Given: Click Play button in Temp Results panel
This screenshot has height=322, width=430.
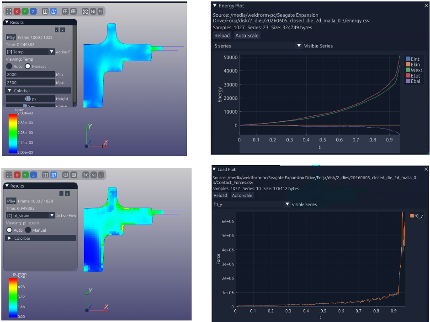Looking at the screenshot, I should tap(11, 37).
